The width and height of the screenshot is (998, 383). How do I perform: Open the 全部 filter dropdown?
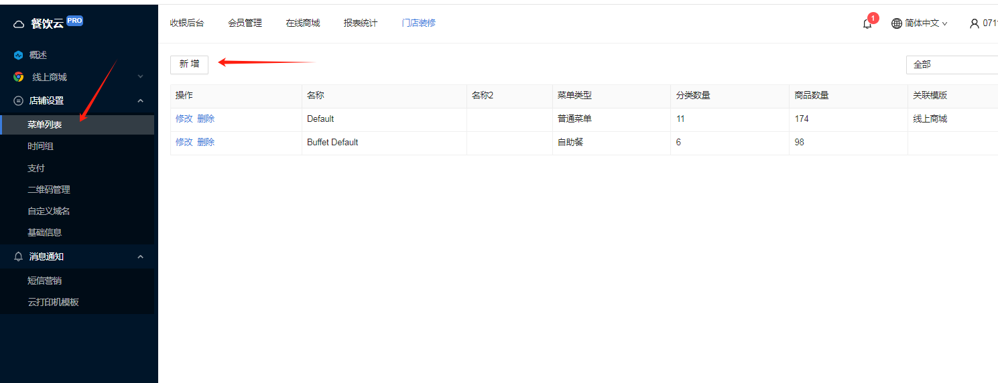[x=952, y=64]
